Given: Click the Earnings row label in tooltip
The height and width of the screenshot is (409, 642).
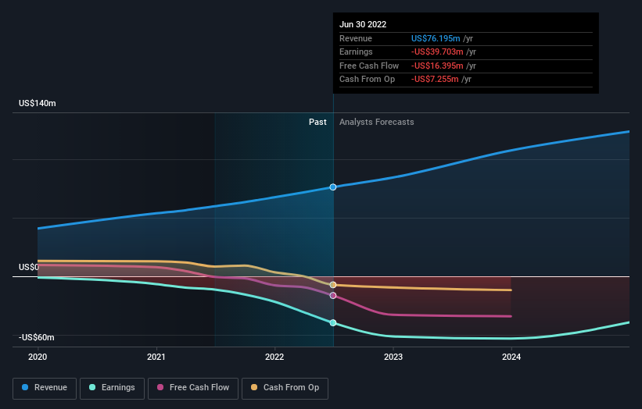Looking at the screenshot, I should [x=356, y=52].
